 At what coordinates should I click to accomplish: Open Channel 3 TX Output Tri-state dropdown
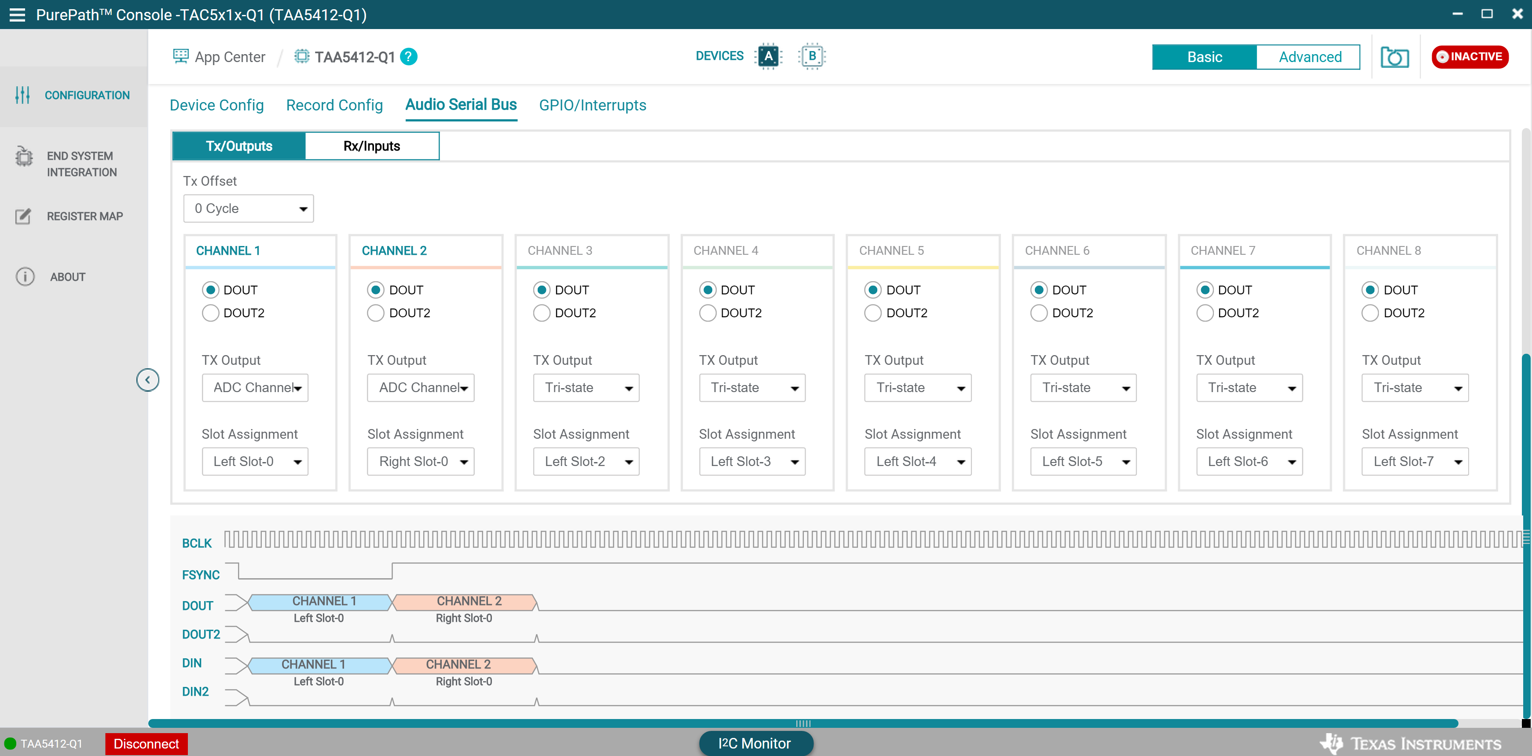coord(586,387)
